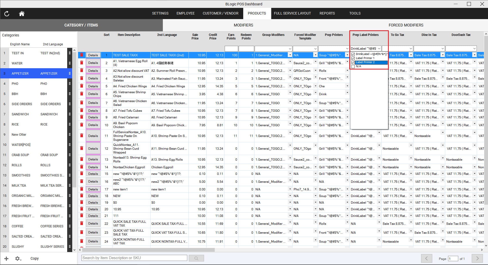488x265 pixels.
Task: Click the search magnifier button
Action: tap(196, 258)
